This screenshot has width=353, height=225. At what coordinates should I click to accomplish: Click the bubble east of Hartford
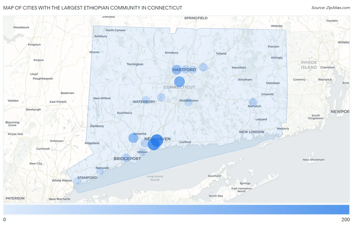click(x=203, y=67)
